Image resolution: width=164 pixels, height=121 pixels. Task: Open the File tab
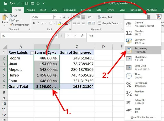click(x=6, y=10)
